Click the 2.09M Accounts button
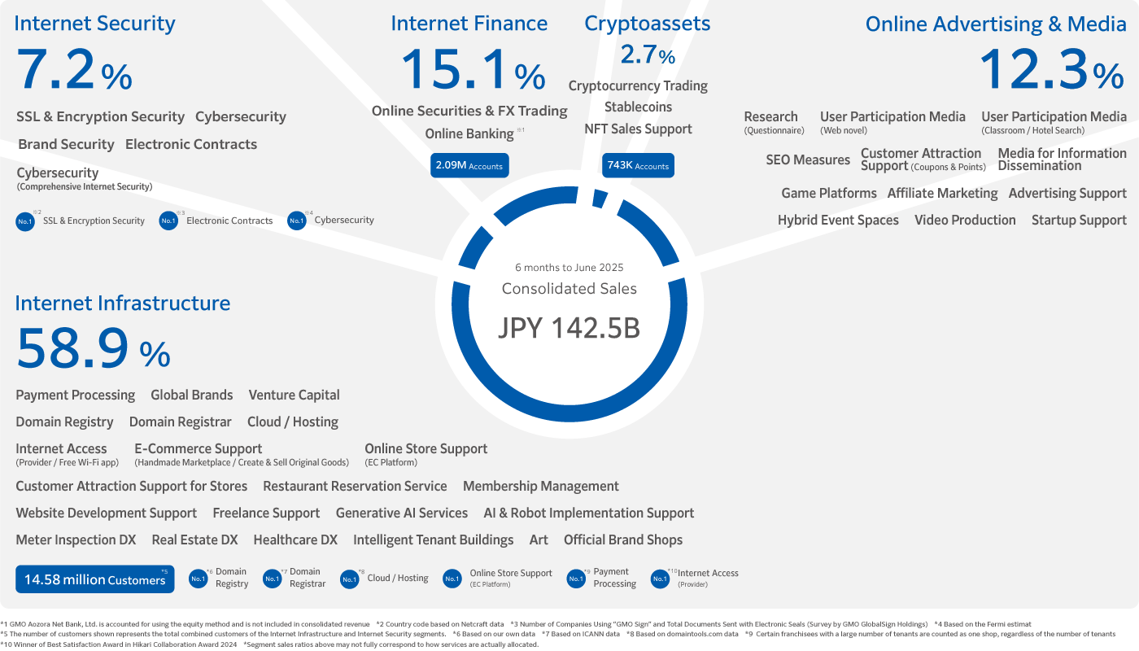 pos(469,165)
